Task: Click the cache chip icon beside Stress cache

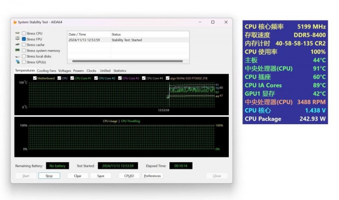Action: click(17, 45)
